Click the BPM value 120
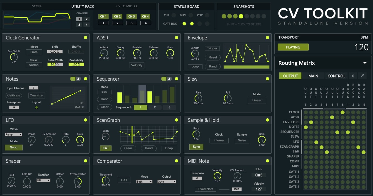This screenshot has height=196, width=373. coord(361,47)
